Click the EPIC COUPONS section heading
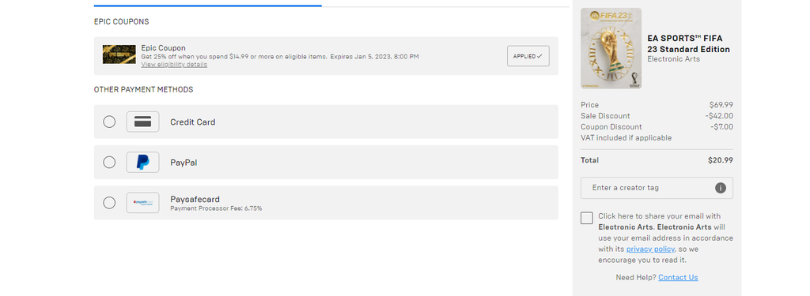 point(121,21)
